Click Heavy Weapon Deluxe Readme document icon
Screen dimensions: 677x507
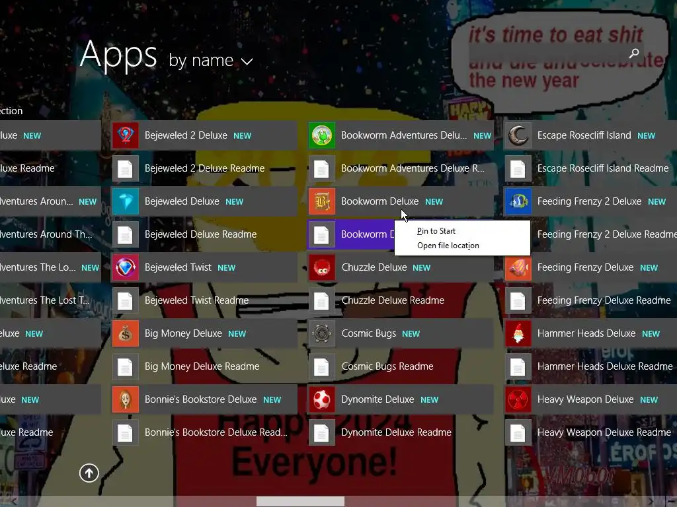click(x=518, y=432)
